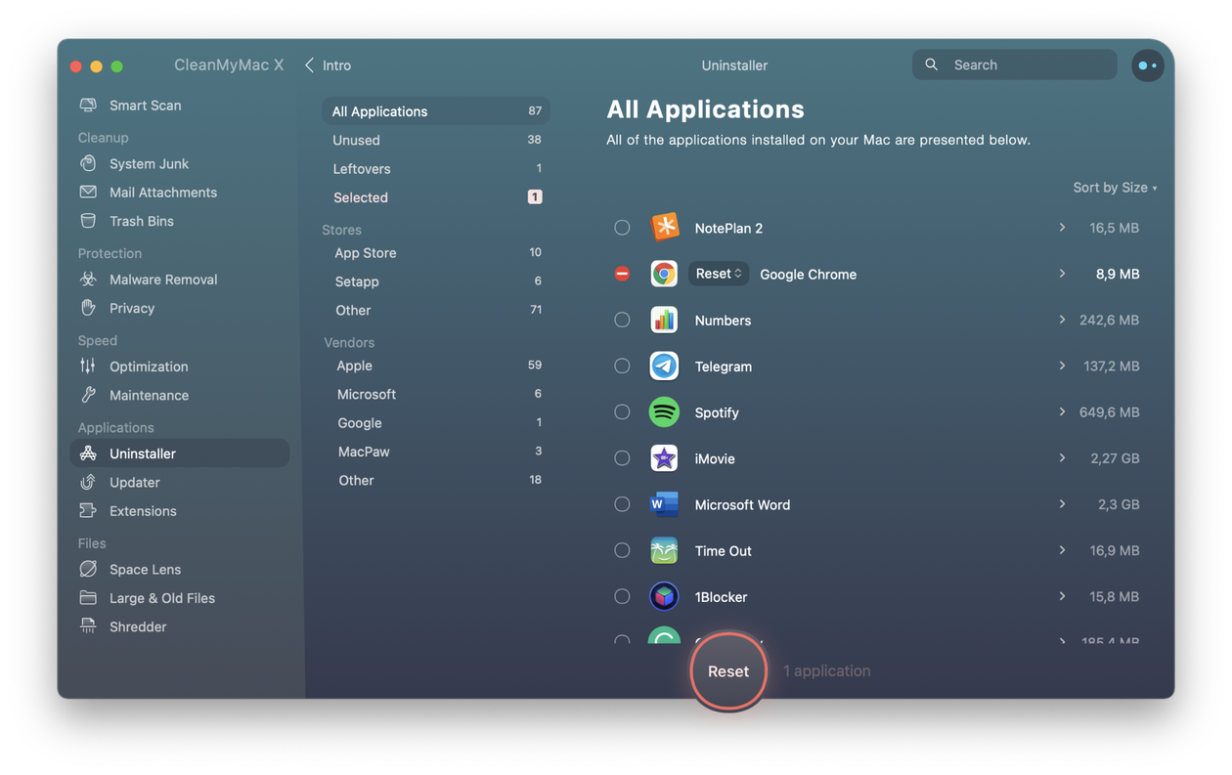Click the NotePlan 2 app icon
1232x775 pixels.
pyautogui.click(x=665, y=228)
